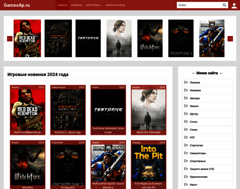
Task: Click folder icon next to Стратегии
Action: [186, 145]
